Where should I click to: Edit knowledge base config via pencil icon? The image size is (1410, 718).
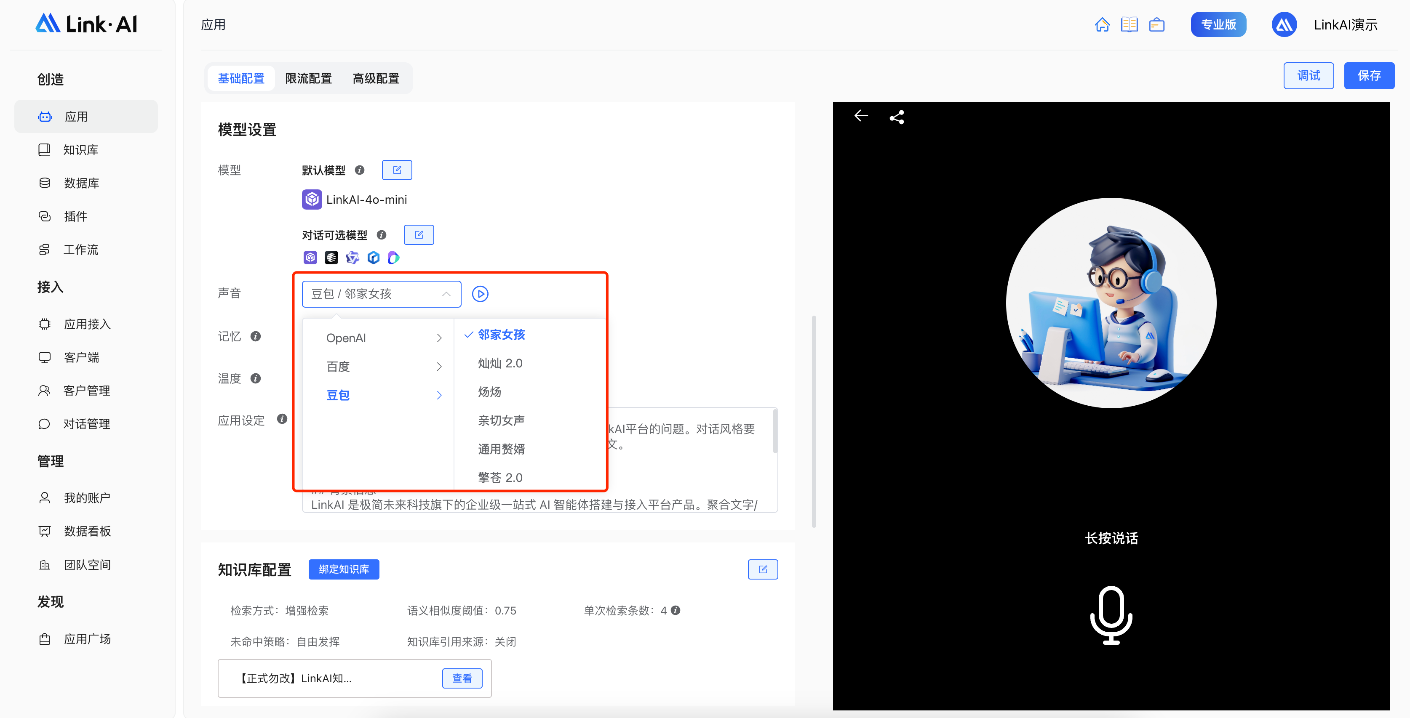click(x=763, y=569)
